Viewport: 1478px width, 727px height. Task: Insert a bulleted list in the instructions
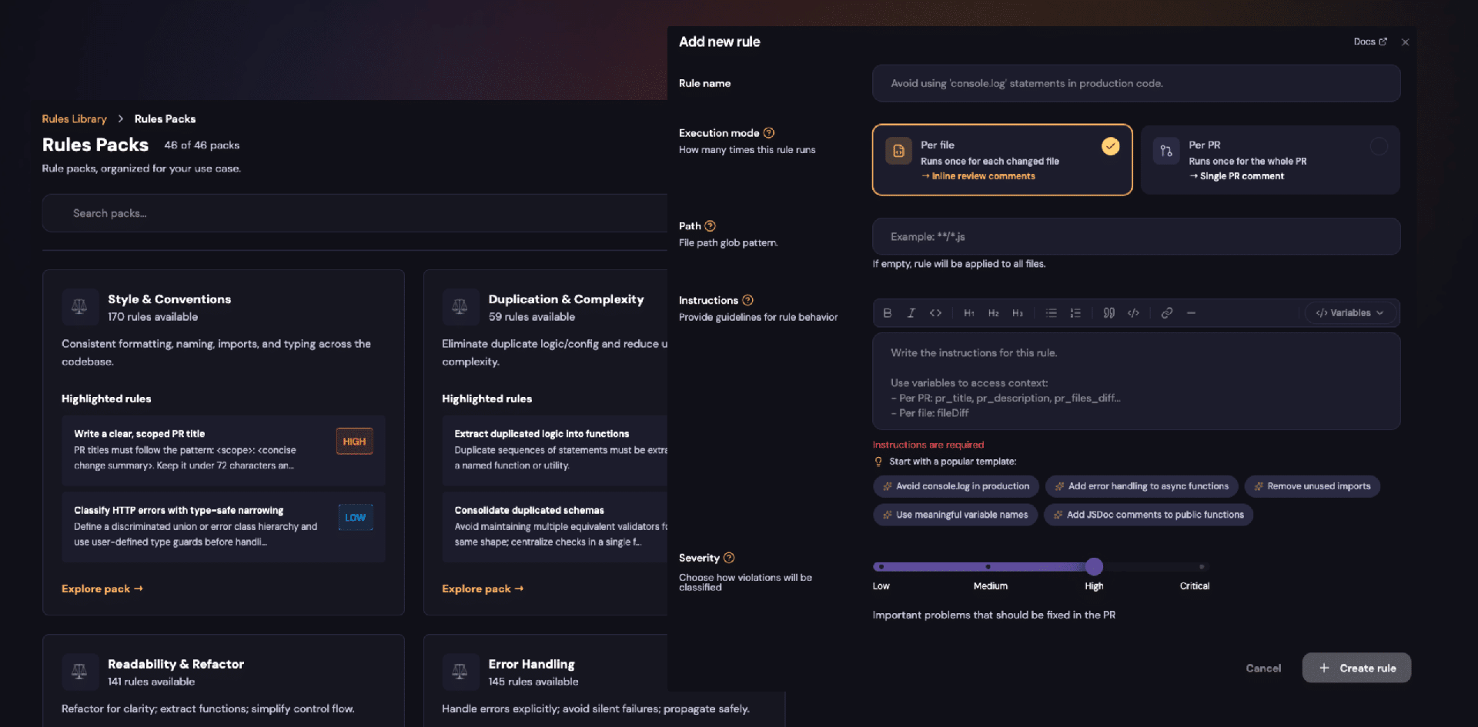click(x=1051, y=313)
